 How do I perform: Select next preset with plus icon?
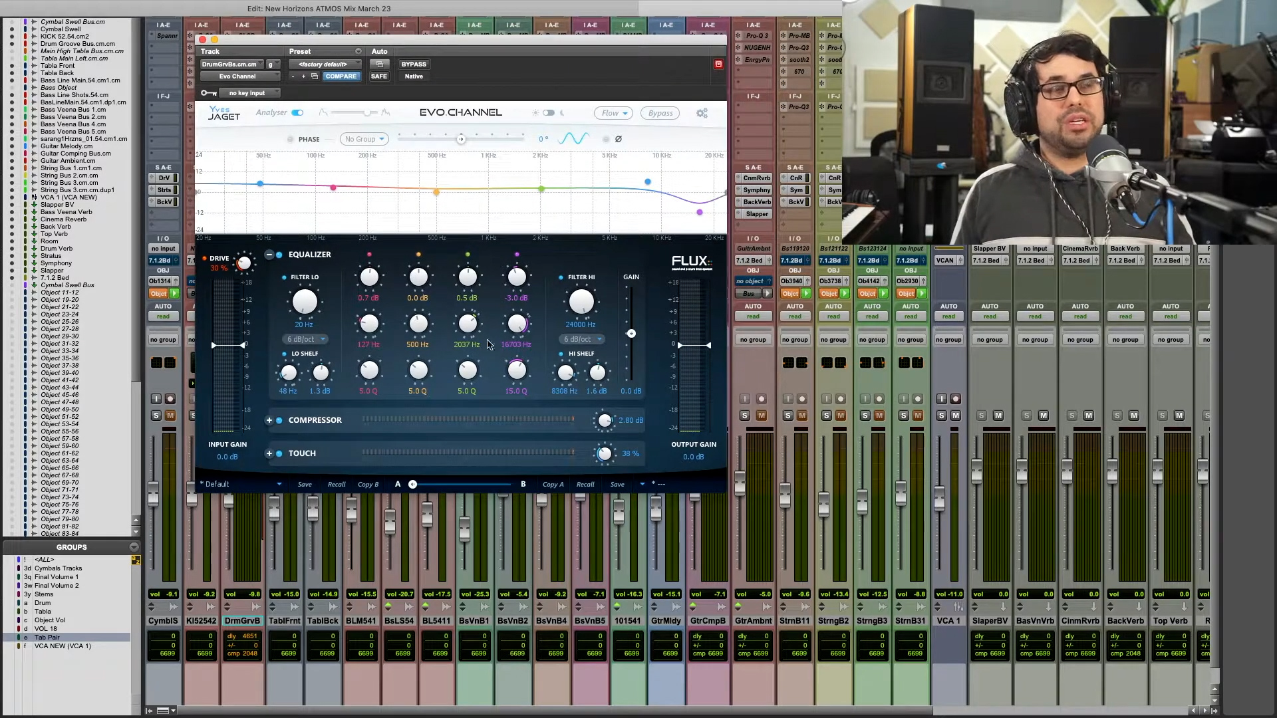pyautogui.click(x=304, y=76)
